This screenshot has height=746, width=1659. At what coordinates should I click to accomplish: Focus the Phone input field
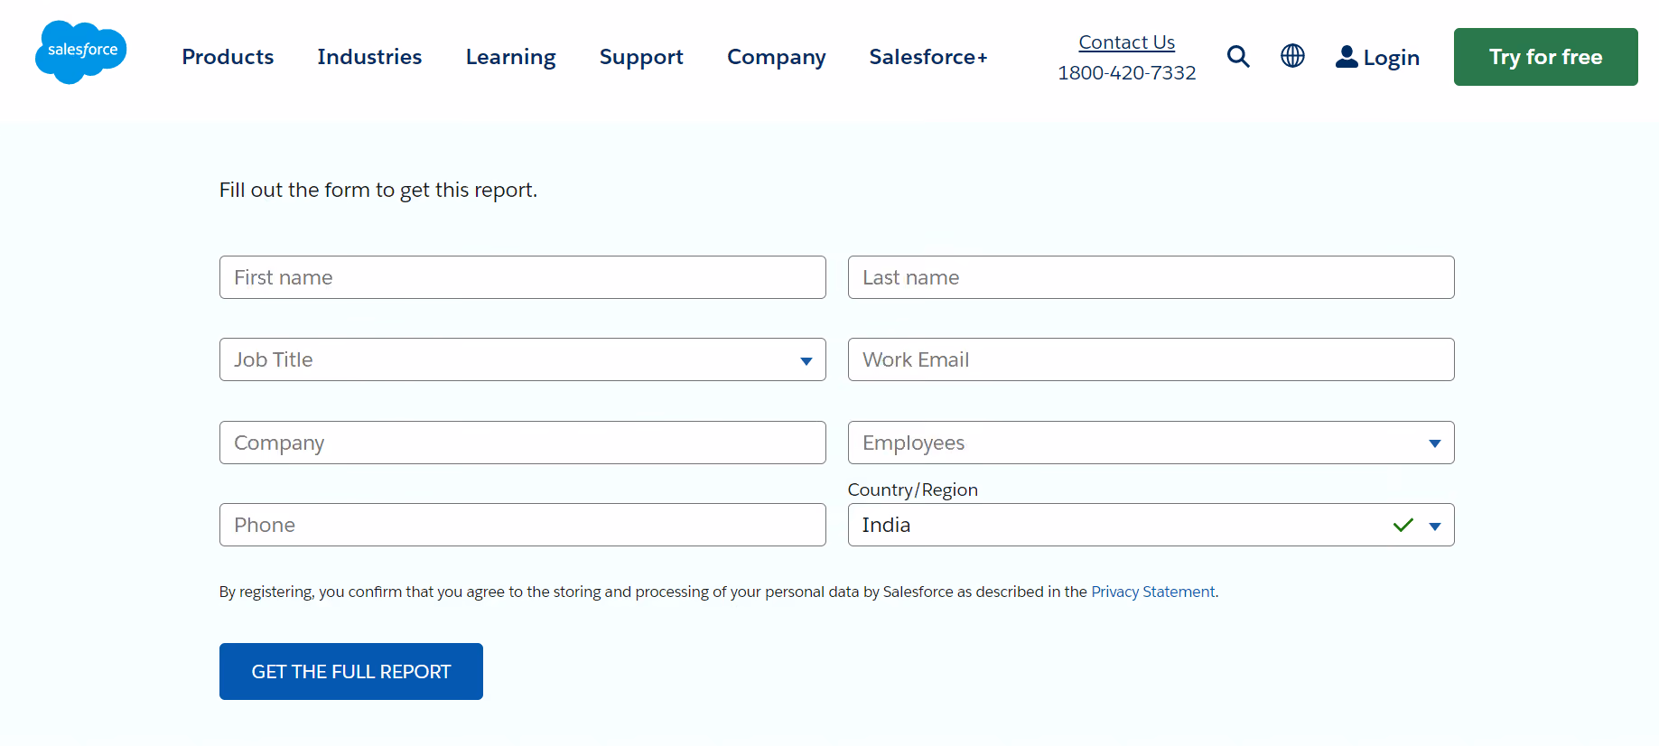tap(522, 525)
